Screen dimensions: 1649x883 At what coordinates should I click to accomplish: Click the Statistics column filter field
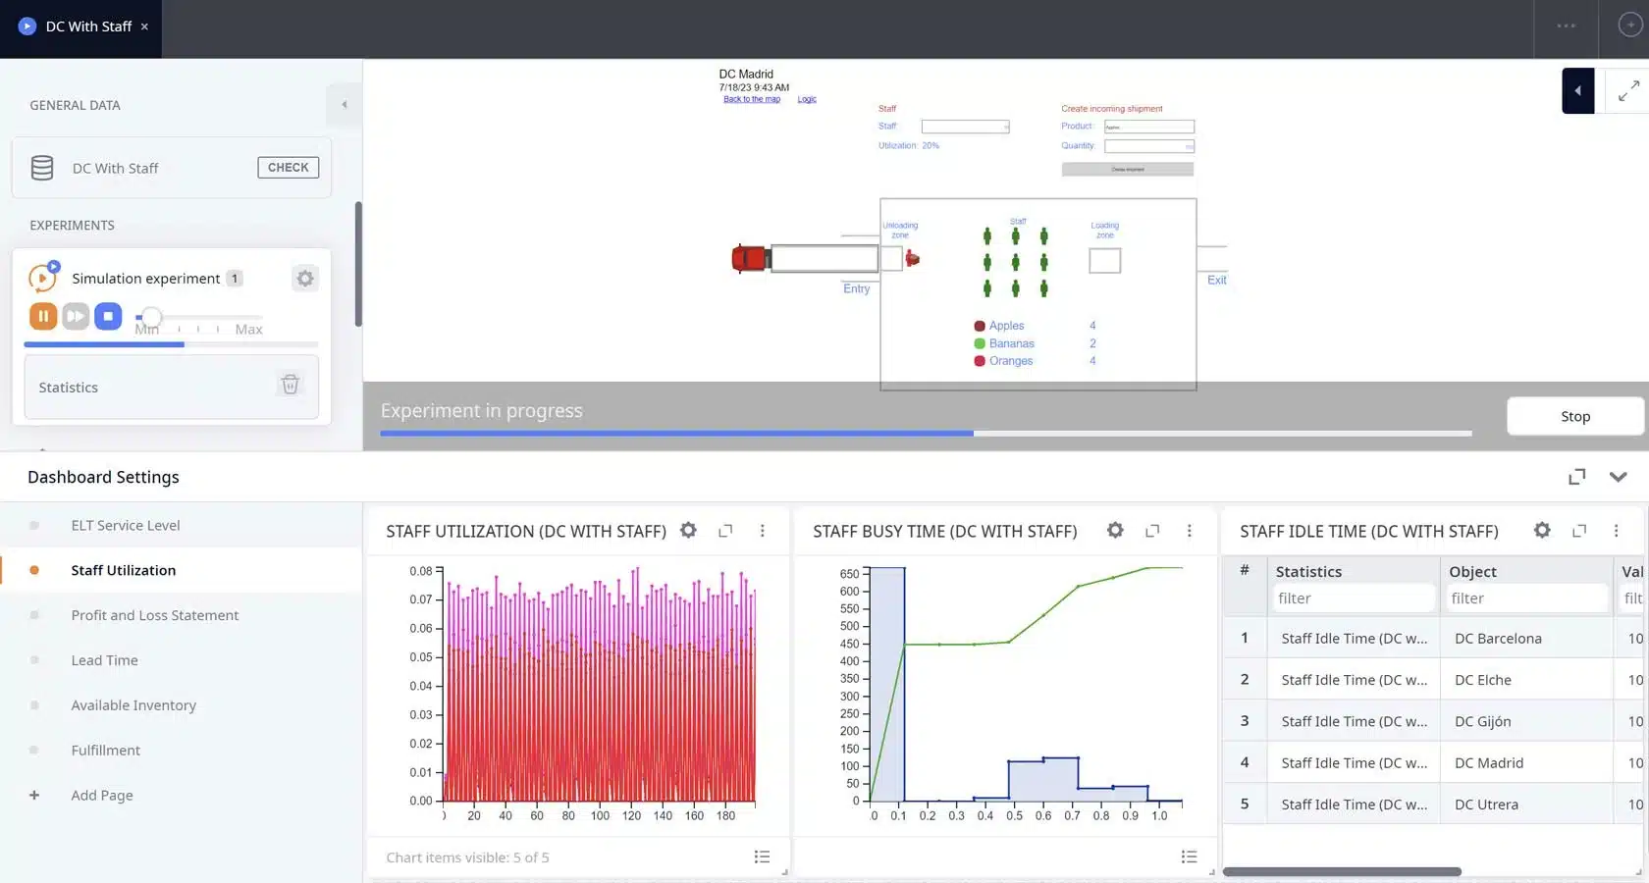1353,598
